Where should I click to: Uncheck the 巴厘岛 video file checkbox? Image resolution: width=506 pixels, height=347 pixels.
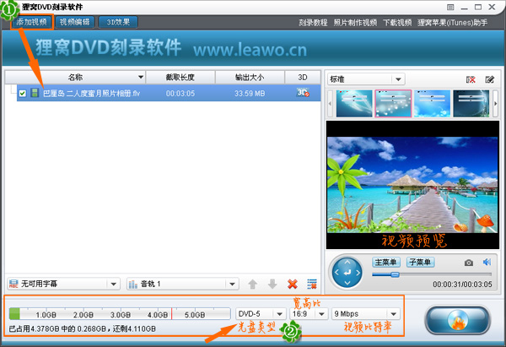(x=22, y=94)
